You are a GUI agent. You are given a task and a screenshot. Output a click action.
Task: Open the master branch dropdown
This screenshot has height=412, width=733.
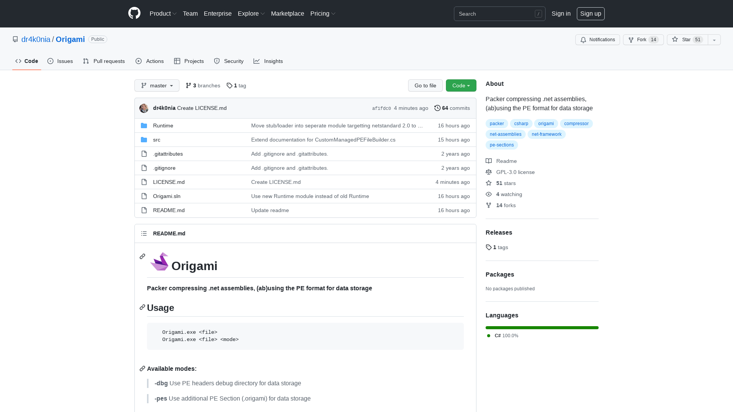click(x=157, y=85)
